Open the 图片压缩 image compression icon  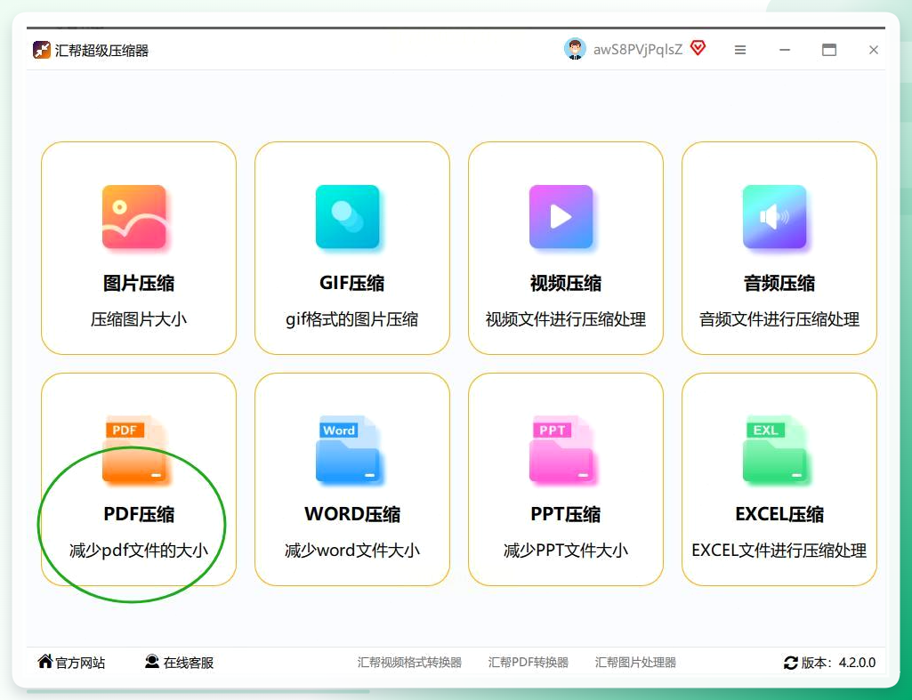pos(134,217)
